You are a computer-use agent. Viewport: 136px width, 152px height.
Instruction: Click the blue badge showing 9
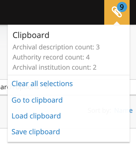(122, 7)
